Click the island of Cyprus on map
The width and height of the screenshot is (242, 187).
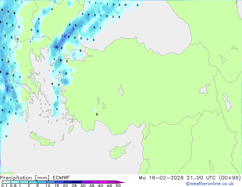[119, 152]
